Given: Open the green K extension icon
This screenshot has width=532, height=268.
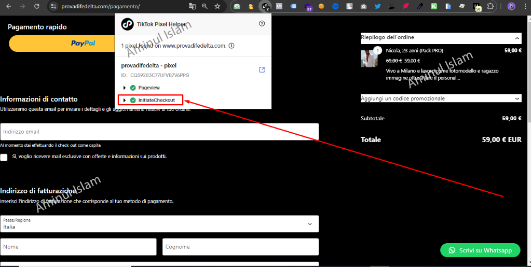Looking at the screenshot, I should click(x=434, y=6).
